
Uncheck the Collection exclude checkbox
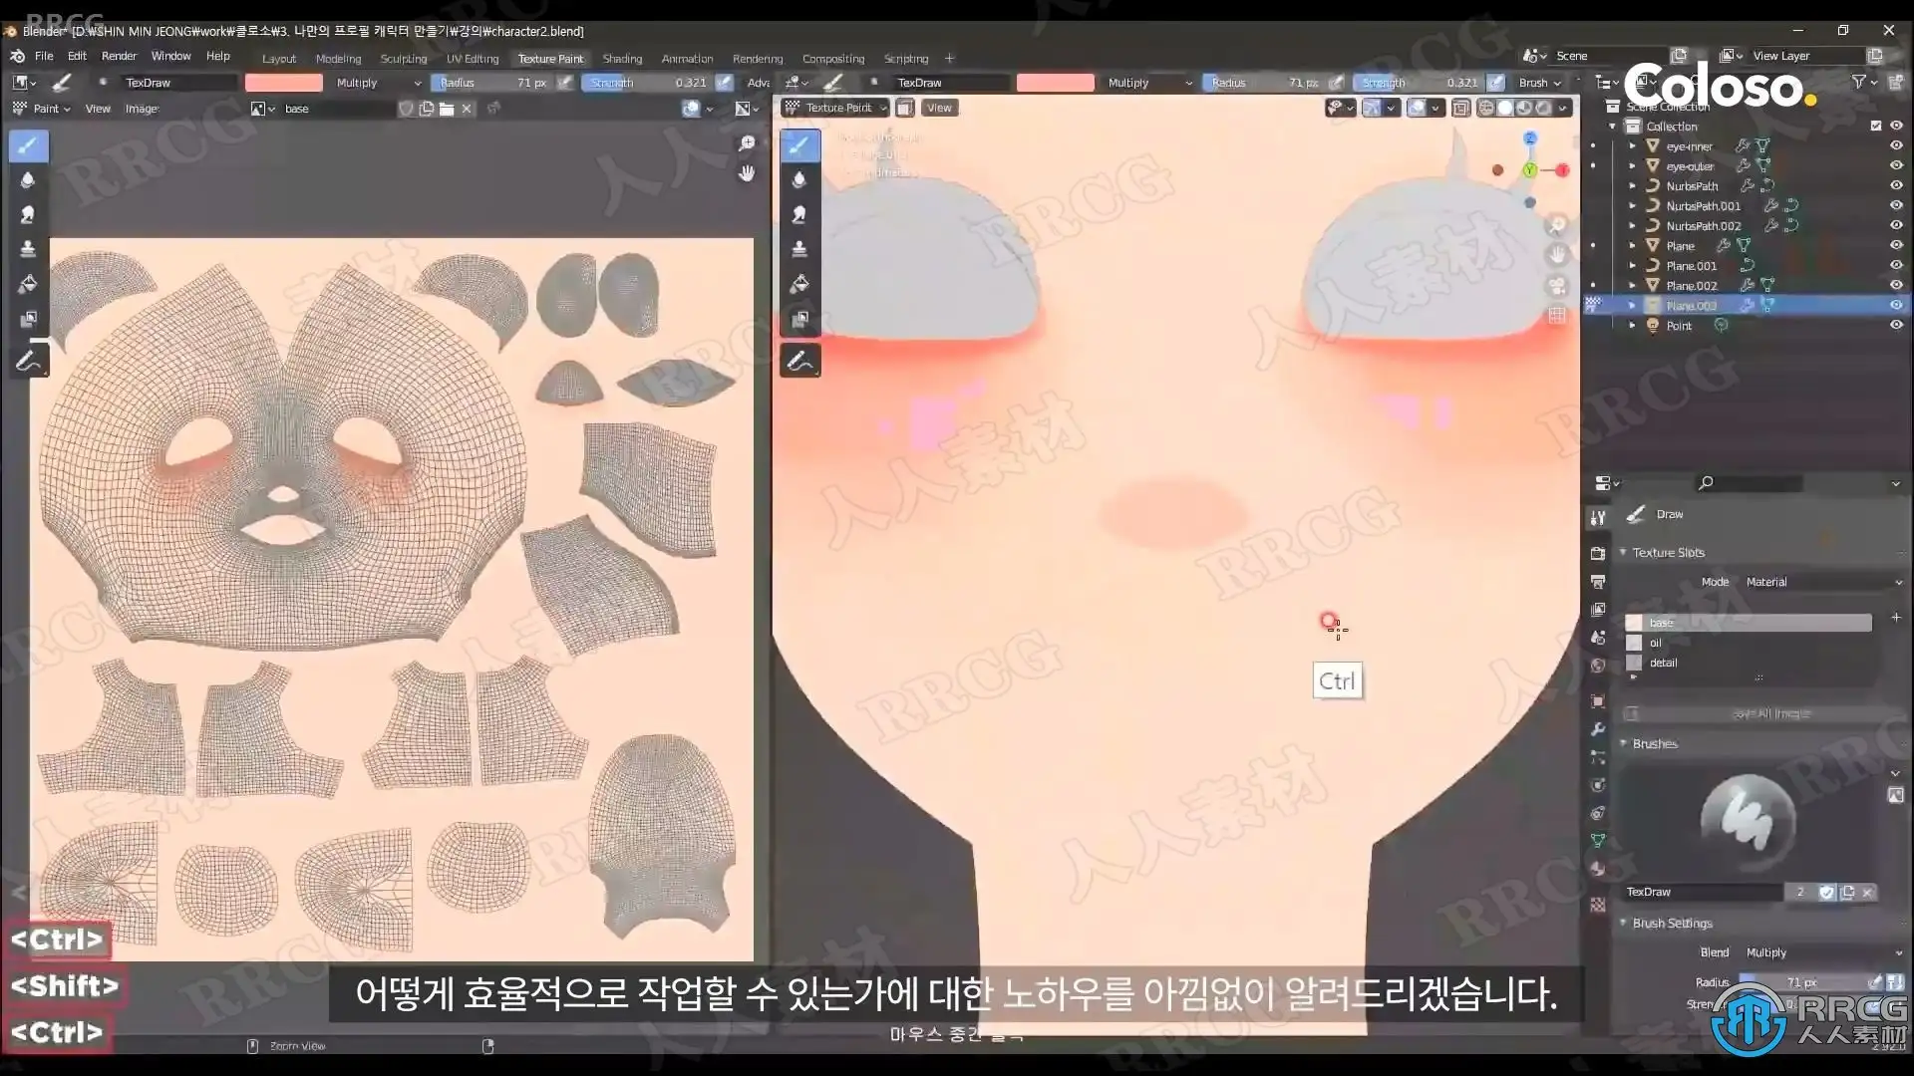(1875, 126)
